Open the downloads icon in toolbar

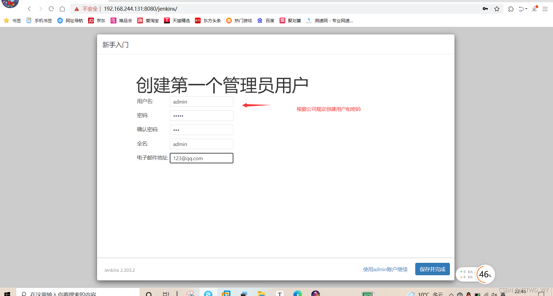[x=535, y=9]
